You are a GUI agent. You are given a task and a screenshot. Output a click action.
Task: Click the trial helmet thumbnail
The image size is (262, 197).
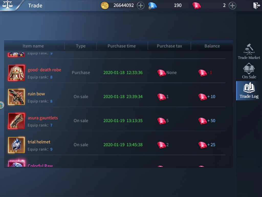(x=16, y=145)
